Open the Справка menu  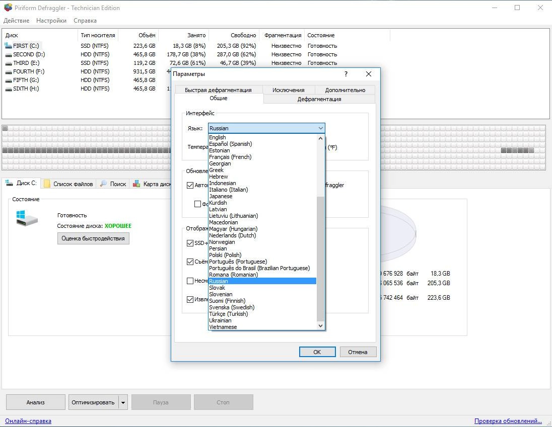coord(85,21)
